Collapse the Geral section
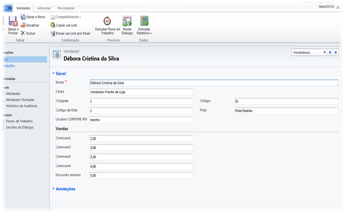The width and height of the screenshot is (346, 214). pos(59,73)
